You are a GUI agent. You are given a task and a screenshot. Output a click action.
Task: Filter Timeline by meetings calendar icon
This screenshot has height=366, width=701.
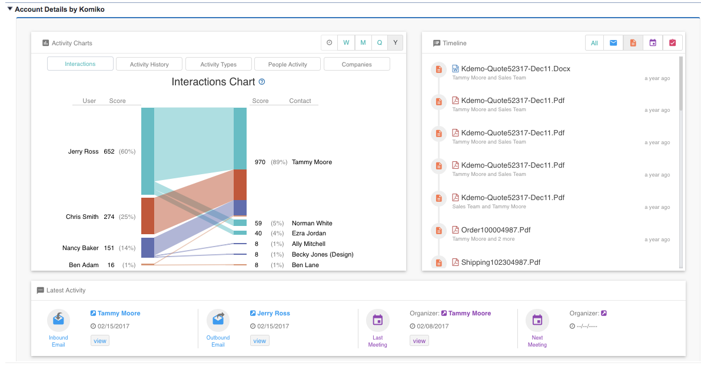pyautogui.click(x=652, y=42)
